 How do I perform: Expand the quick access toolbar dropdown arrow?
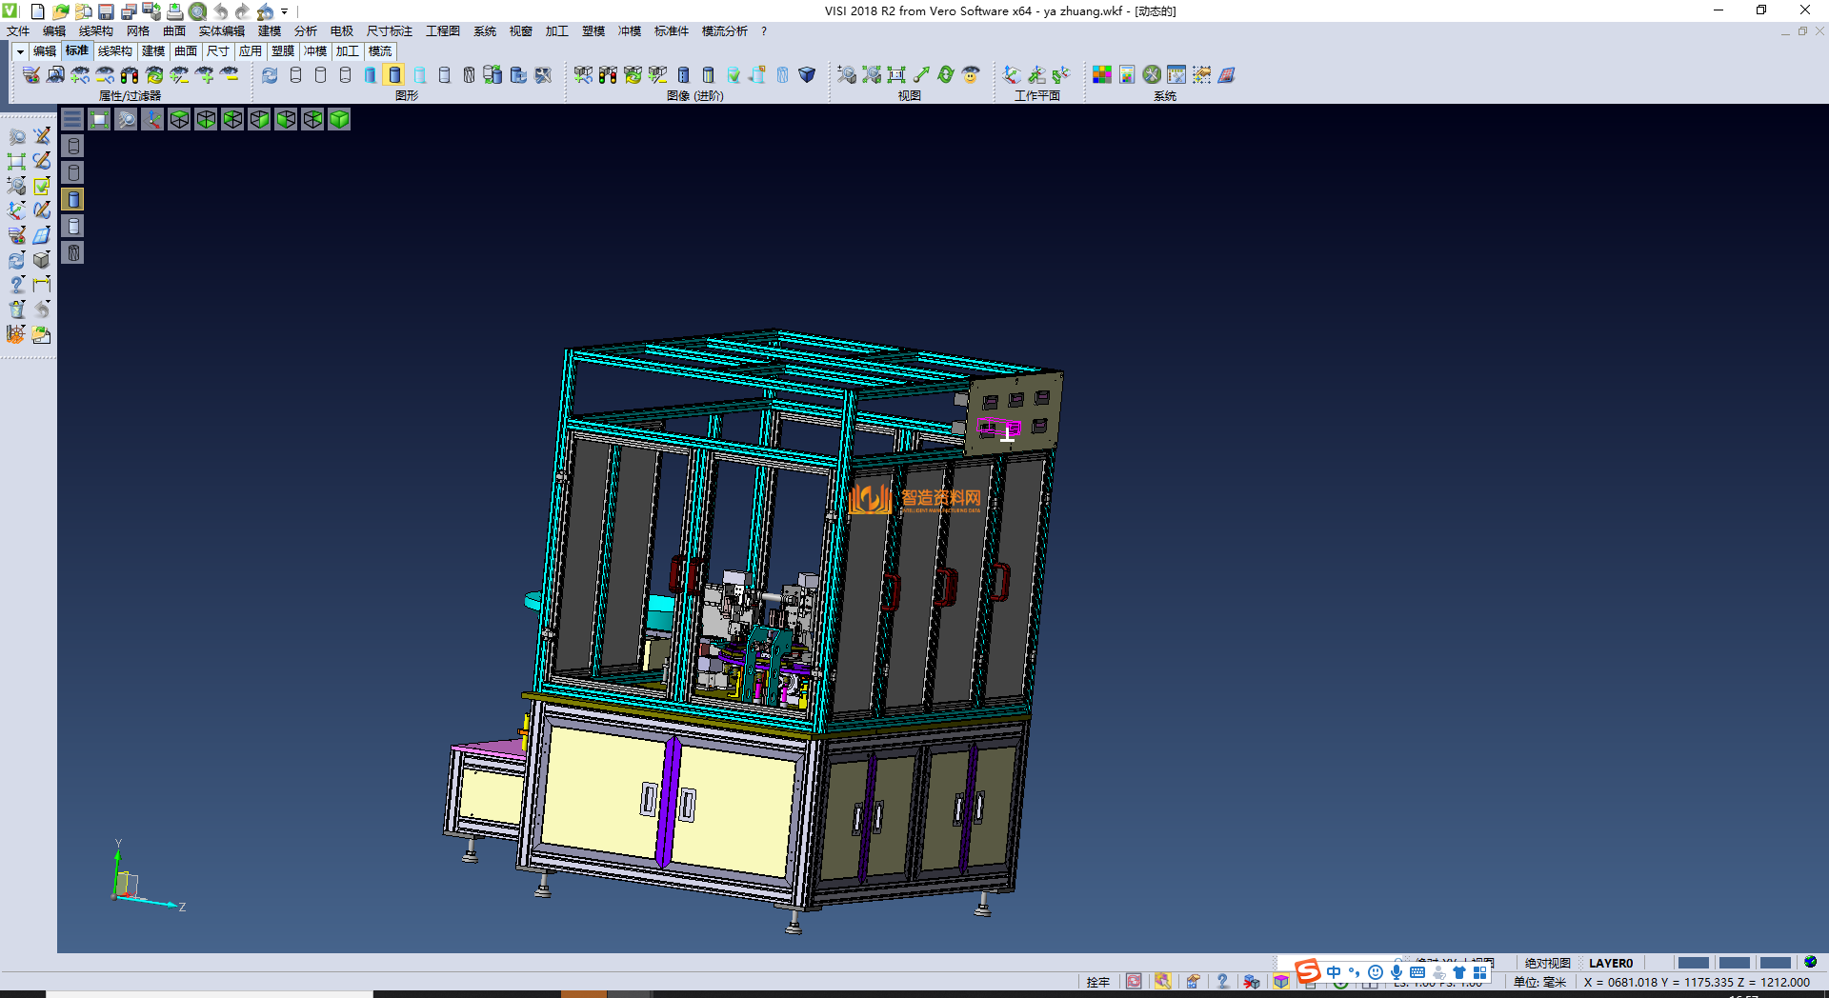click(x=284, y=12)
